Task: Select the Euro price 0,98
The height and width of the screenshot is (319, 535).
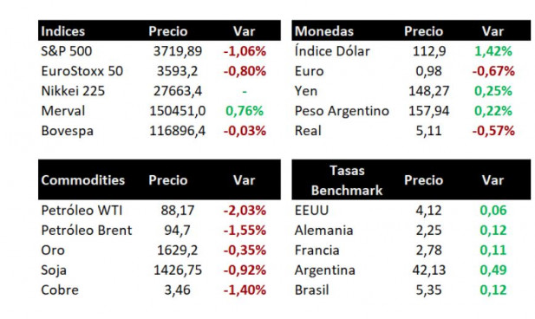Action: [x=429, y=71]
